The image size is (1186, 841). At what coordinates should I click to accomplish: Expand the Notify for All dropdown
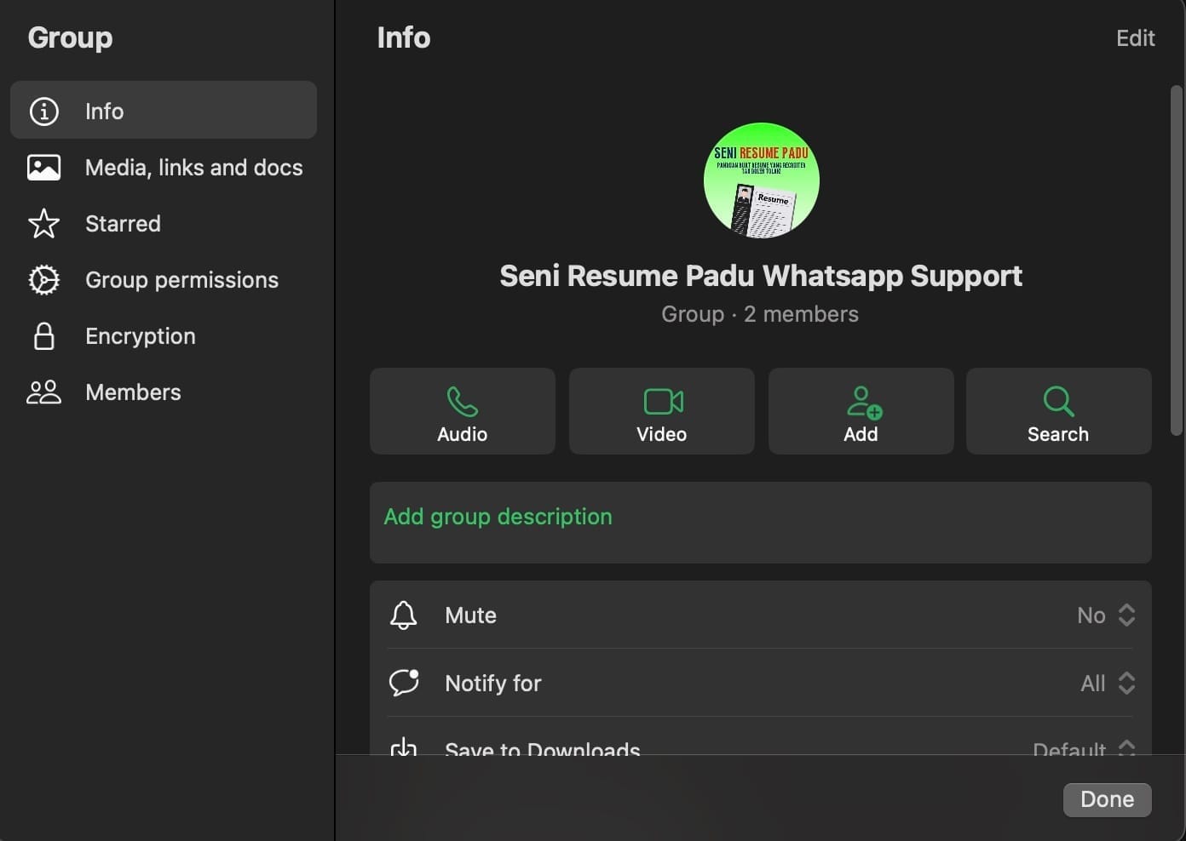1108,684
